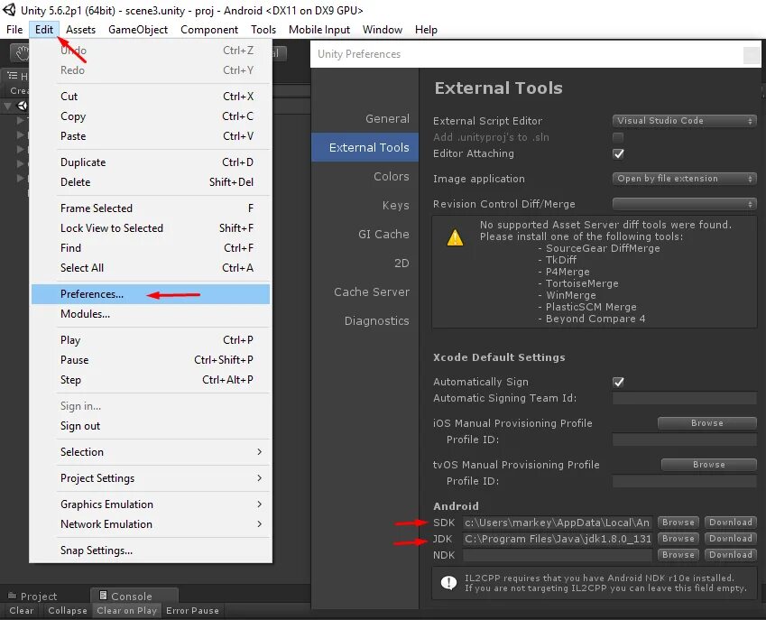Open Revision Control Diff/Merge dropdown
This screenshot has width=766, height=620.
pos(685,204)
